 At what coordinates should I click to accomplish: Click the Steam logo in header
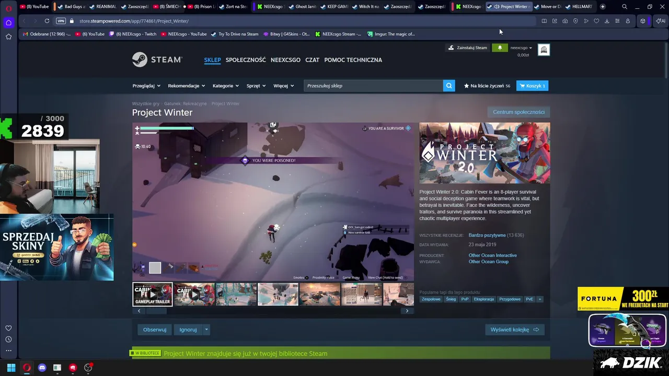coord(157,60)
